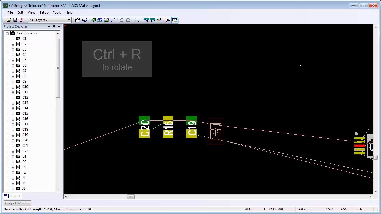Click the ODB export icon

pos(22,20)
